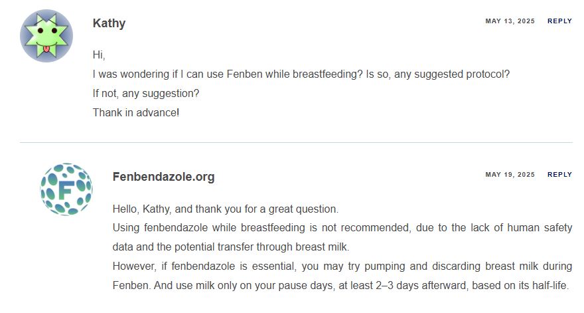Click the Fenbendazole.org dotted F logo avatar
The height and width of the screenshot is (313, 584).
(66, 189)
